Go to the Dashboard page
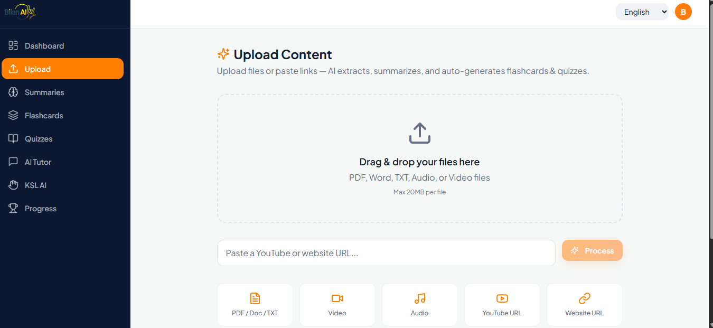 [x=63, y=46]
